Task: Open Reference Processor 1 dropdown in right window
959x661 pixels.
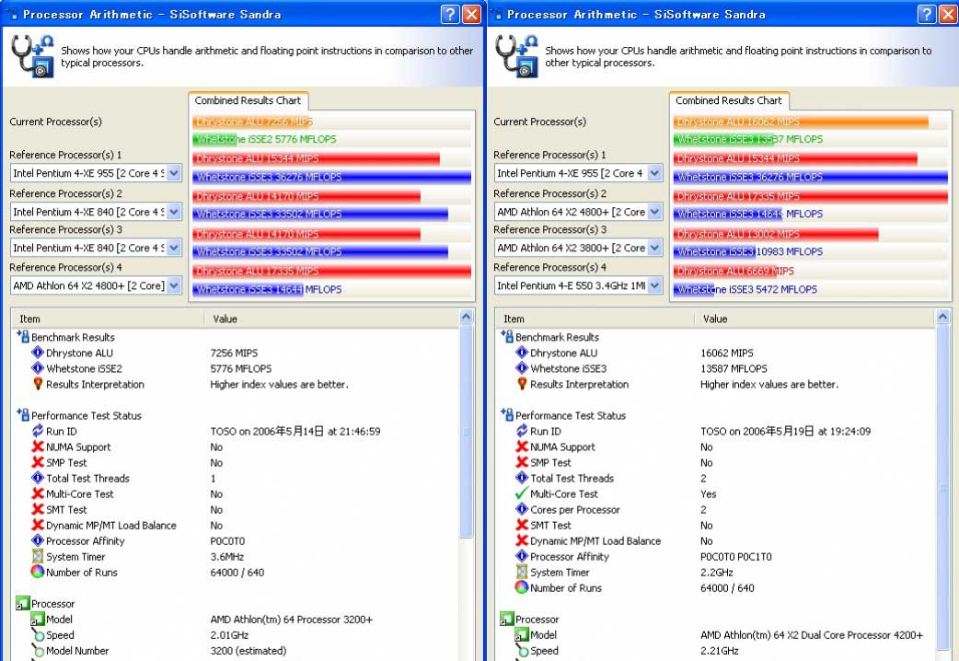Action: tap(654, 173)
